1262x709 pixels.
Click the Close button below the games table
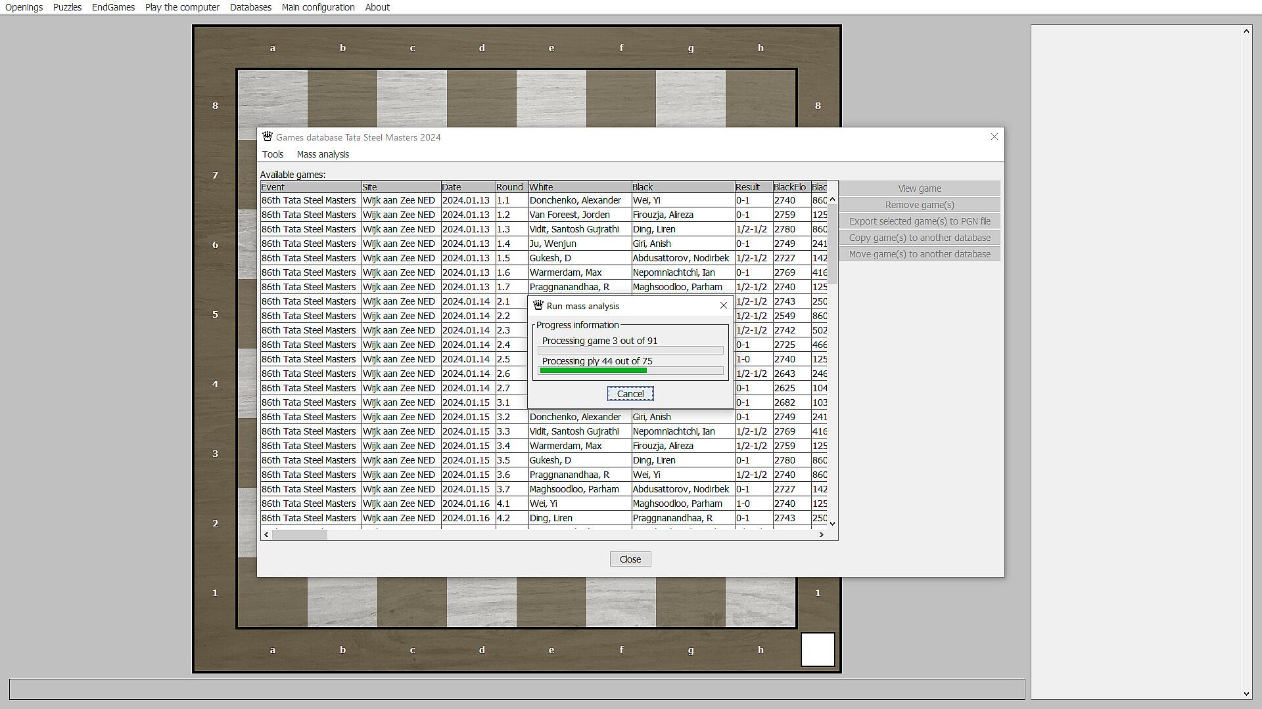tap(630, 559)
